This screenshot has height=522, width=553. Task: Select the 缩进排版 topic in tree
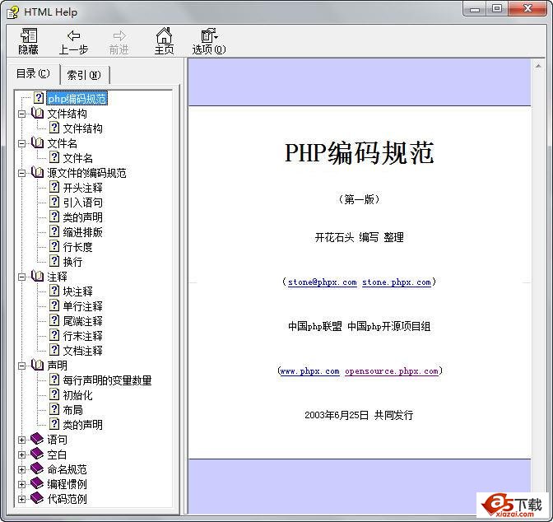coord(82,232)
